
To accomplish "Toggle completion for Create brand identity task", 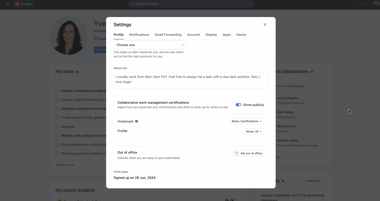I will (x=57, y=118).
